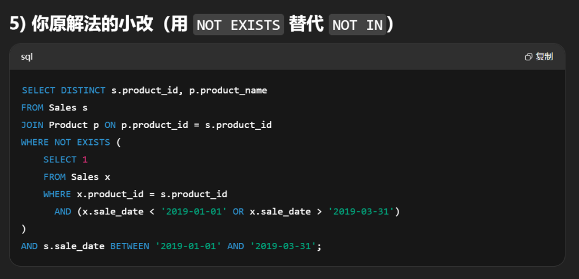Click EXISTS in the WHERE NOT EXISTS code line

click(x=94, y=142)
